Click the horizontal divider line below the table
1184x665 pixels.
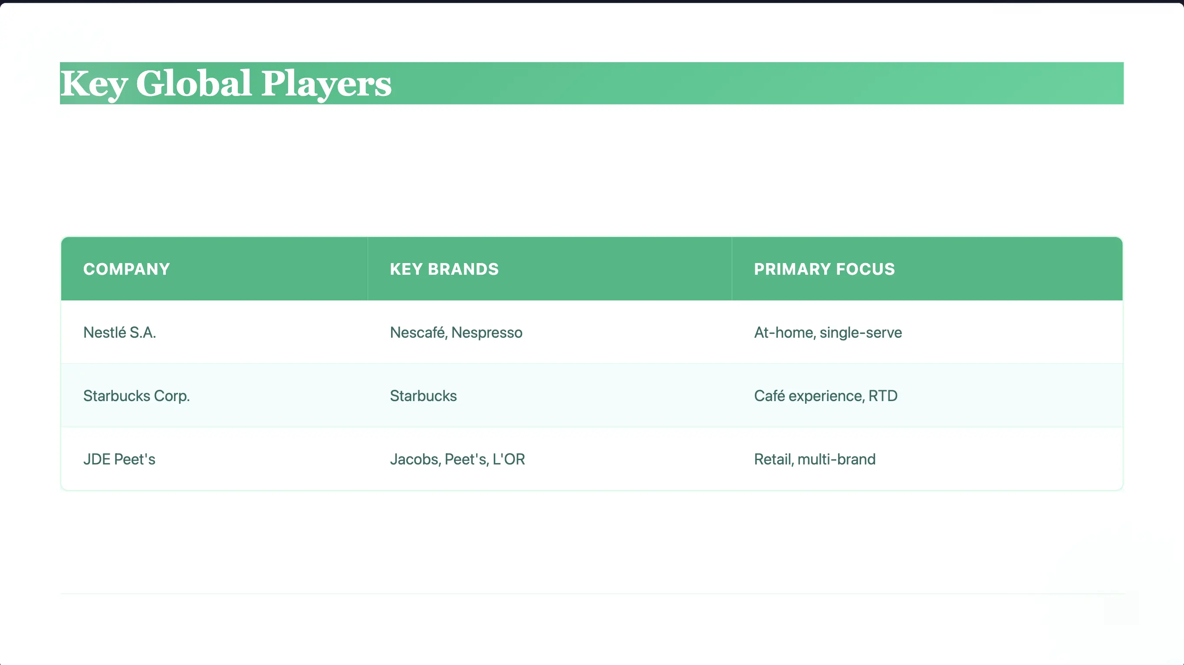[x=592, y=594]
